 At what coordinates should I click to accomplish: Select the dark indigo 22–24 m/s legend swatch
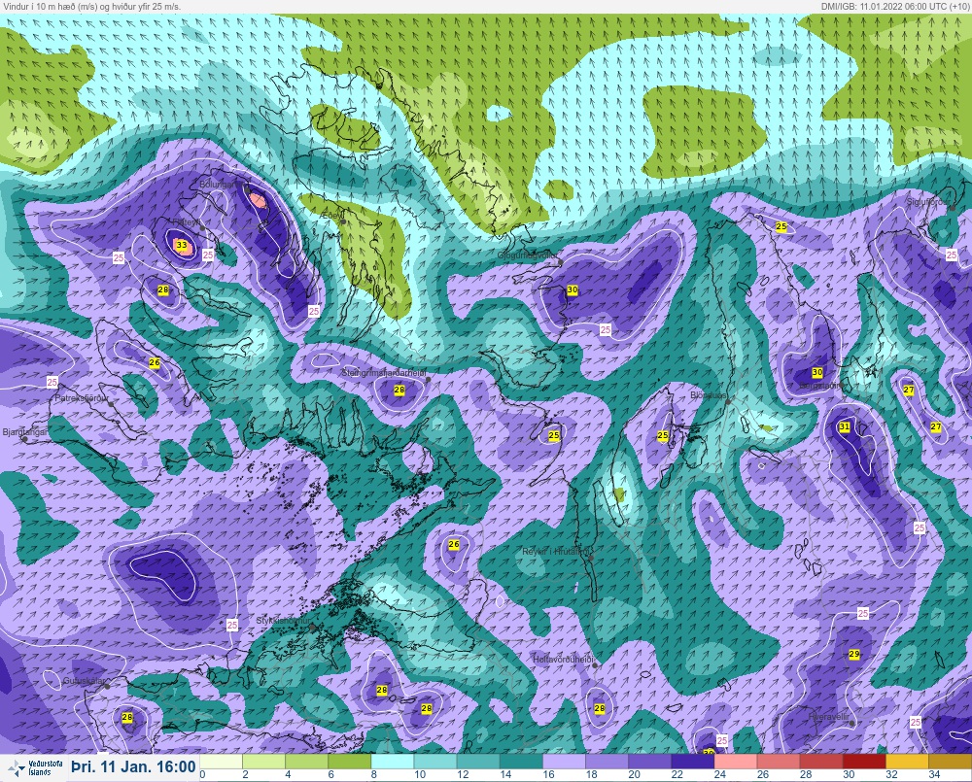[693, 761]
